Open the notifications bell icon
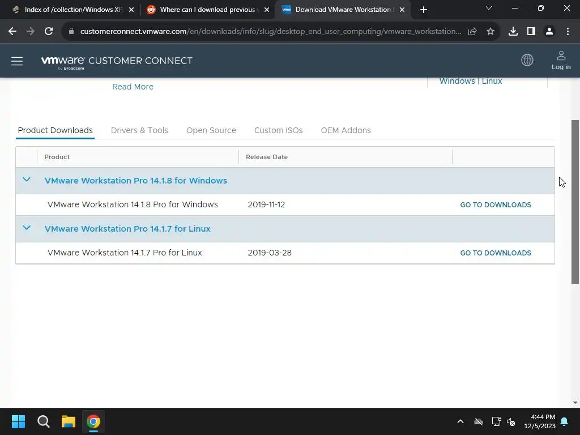 click(x=565, y=421)
